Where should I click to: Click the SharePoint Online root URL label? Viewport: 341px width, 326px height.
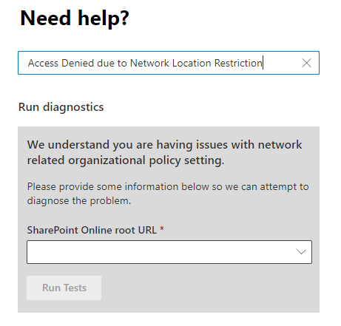click(x=92, y=230)
